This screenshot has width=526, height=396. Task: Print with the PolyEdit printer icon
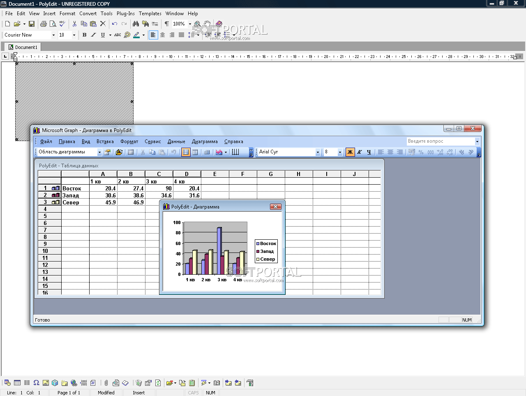(x=44, y=24)
